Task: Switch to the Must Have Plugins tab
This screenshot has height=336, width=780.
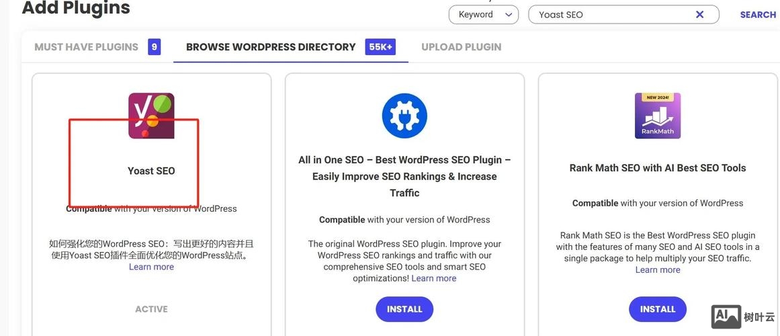Action: pos(86,47)
